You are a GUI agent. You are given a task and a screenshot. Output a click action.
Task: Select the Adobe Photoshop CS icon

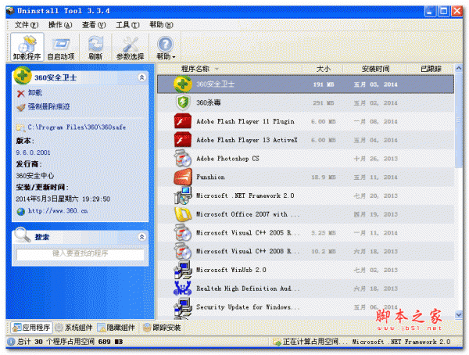pyautogui.click(x=183, y=159)
